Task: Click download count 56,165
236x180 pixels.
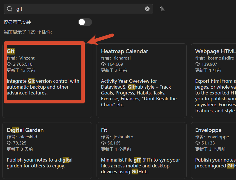Action: [114, 143]
